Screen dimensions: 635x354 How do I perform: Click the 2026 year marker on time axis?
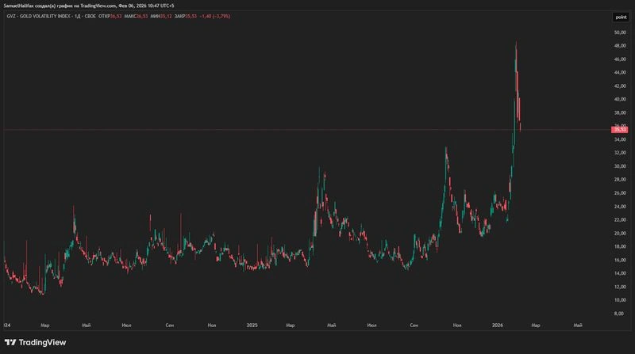[498, 325]
